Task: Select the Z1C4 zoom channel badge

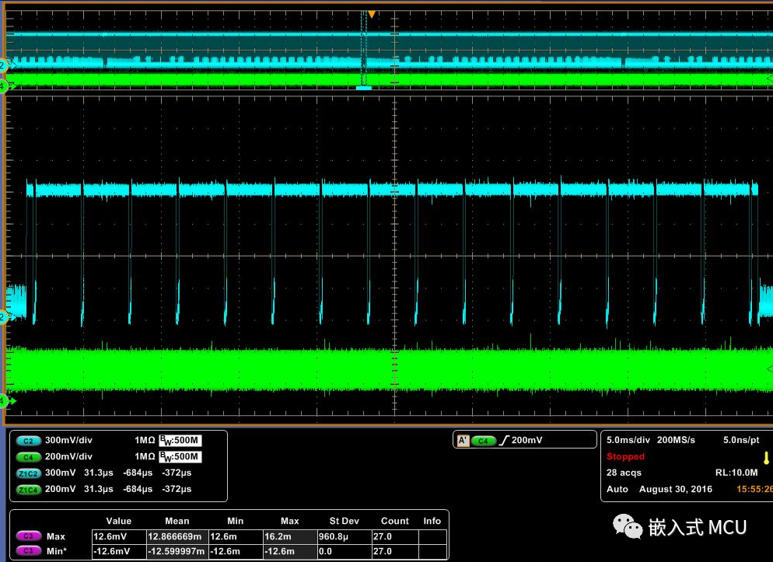Action: [27, 489]
